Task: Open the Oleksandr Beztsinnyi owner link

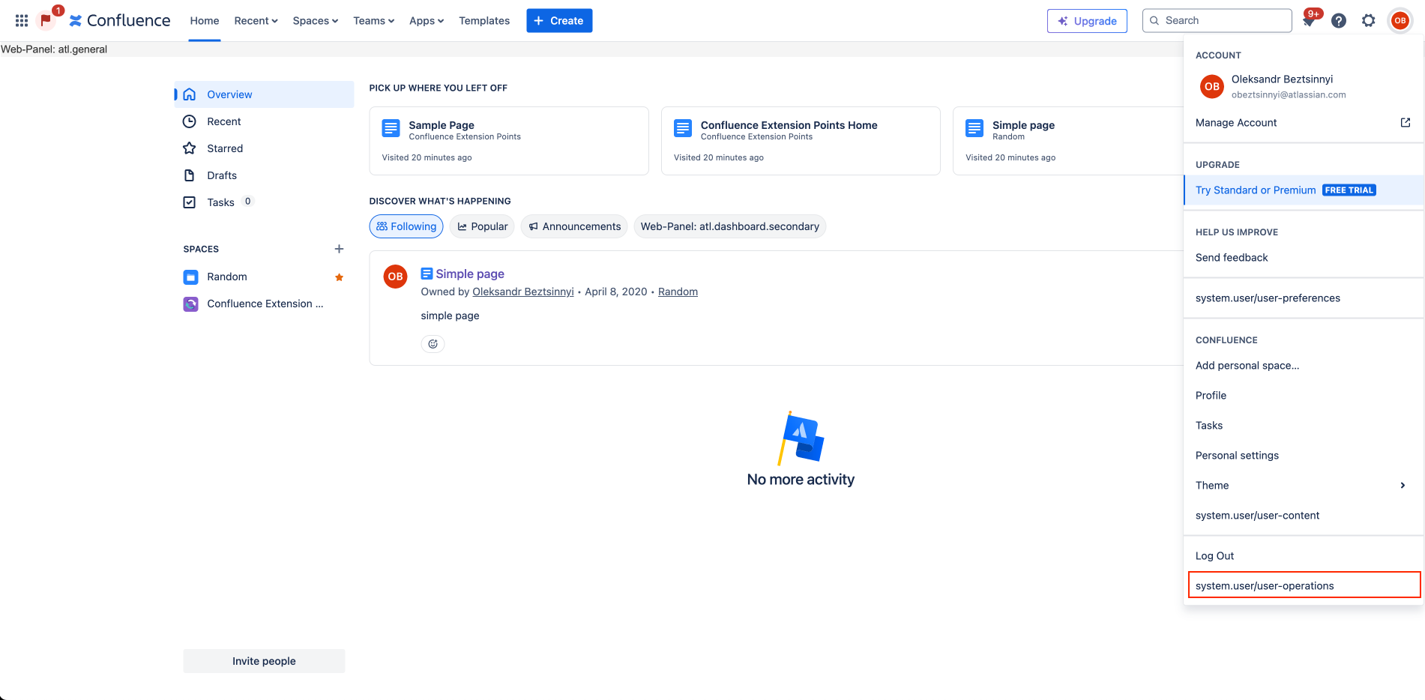Action: [x=523, y=292]
